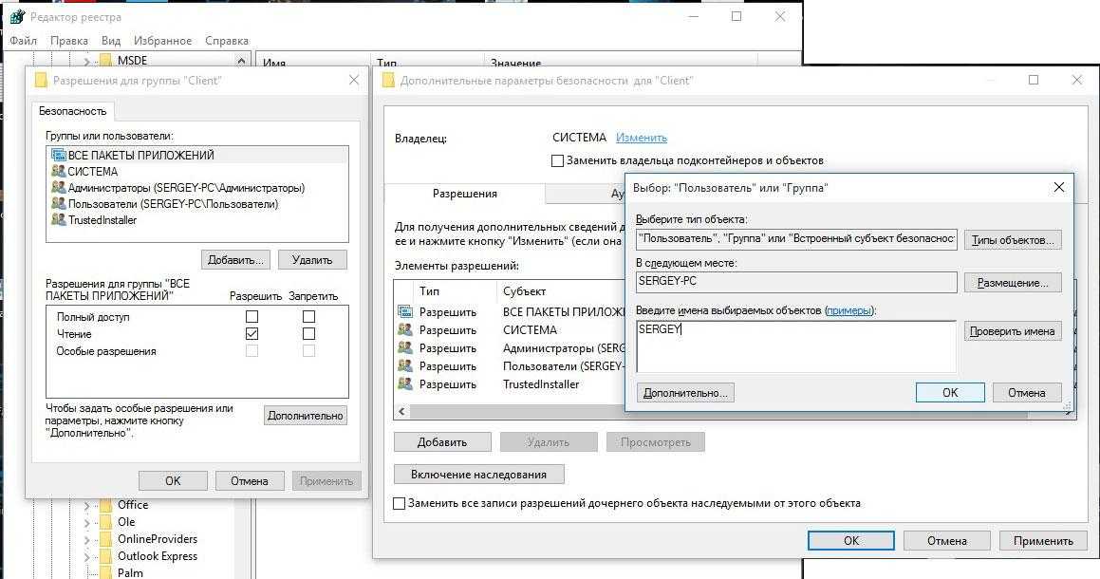The width and height of the screenshot is (1100, 579).
Task: Select the TrustedInstaller permission entry icon
Action: (405, 384)
